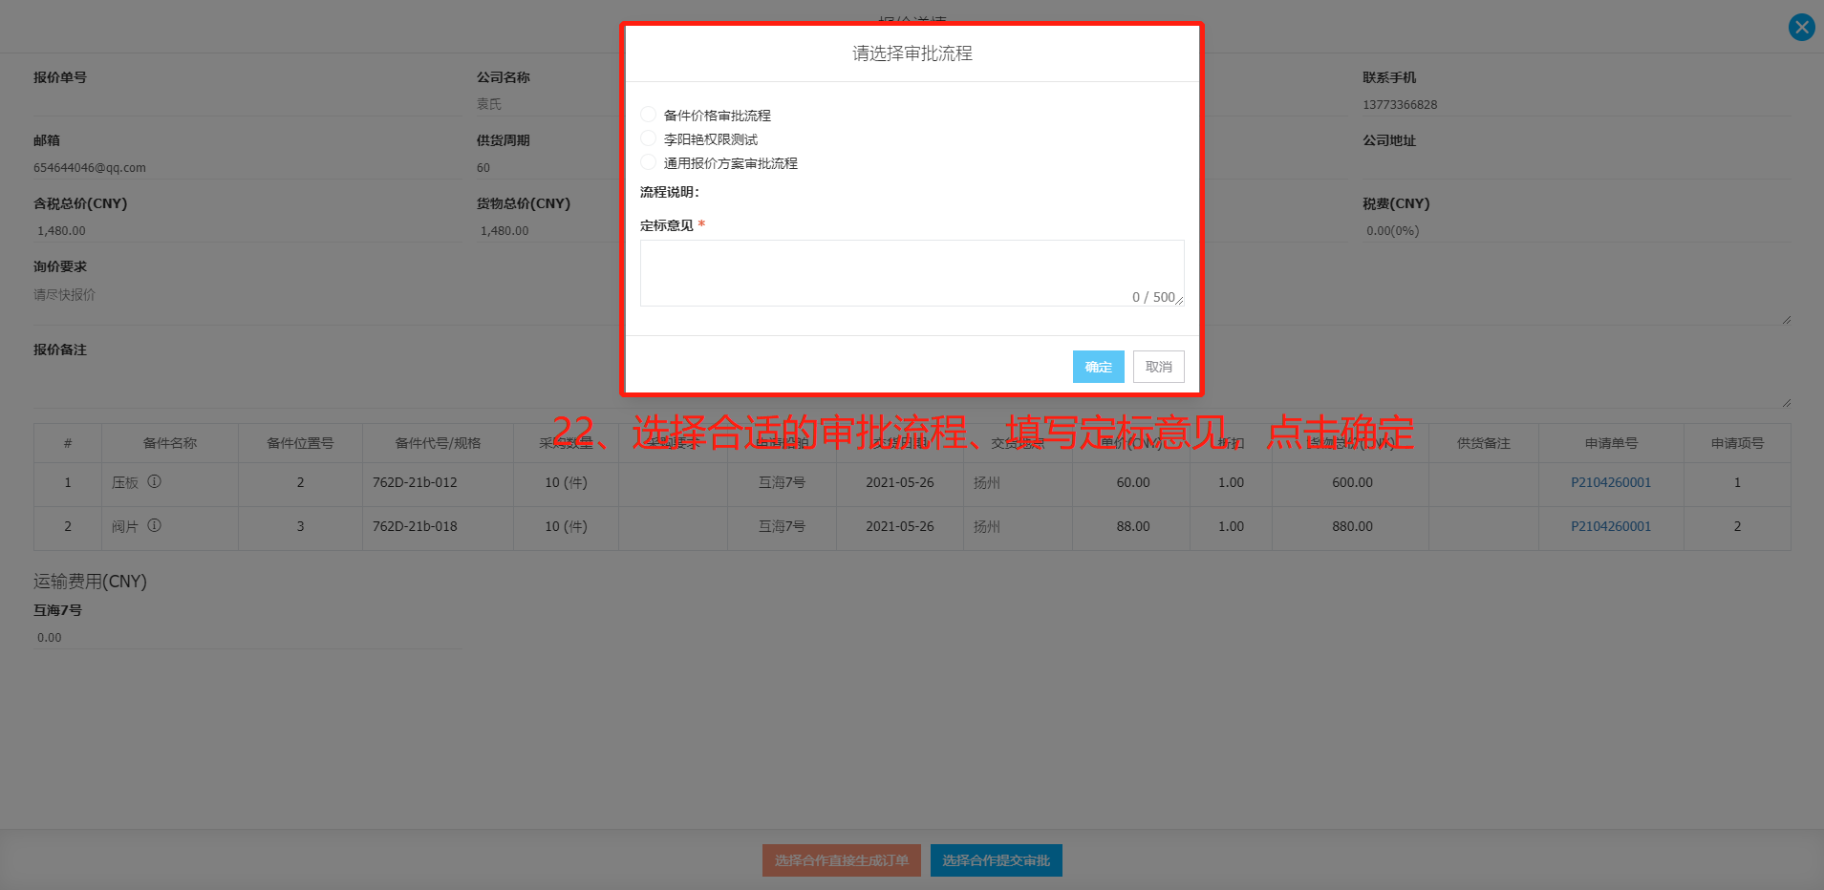This screenshot has width=1824, height=890.
Task: Click unit price 60.00 cell
Action: coord(1132,482)
